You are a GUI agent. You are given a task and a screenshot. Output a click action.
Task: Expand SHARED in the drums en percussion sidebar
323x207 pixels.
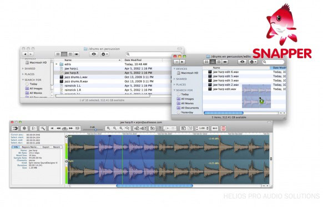tap(23, 69)
